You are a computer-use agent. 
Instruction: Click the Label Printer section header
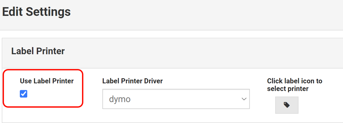[x=38, y=51]
